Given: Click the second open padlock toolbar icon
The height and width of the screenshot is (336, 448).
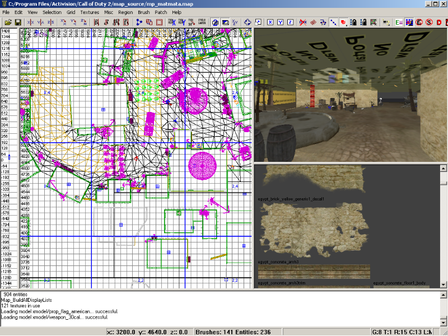Looking at the screenshot, I should point(363,22).
